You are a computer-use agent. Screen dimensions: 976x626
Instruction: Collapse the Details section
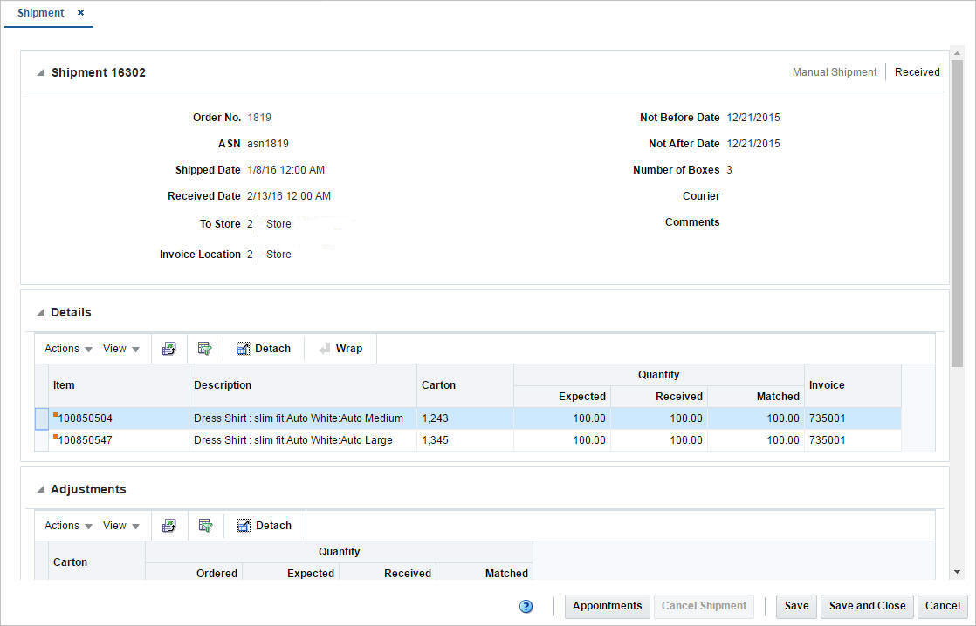click(40, 313)
